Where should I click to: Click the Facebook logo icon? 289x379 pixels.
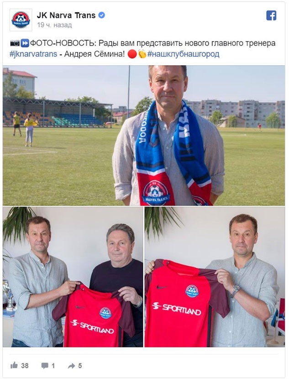click(x=271, y=16)
